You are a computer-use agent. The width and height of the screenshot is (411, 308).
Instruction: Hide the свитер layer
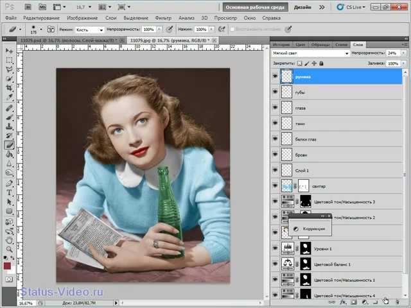click(x=275, y=185)
